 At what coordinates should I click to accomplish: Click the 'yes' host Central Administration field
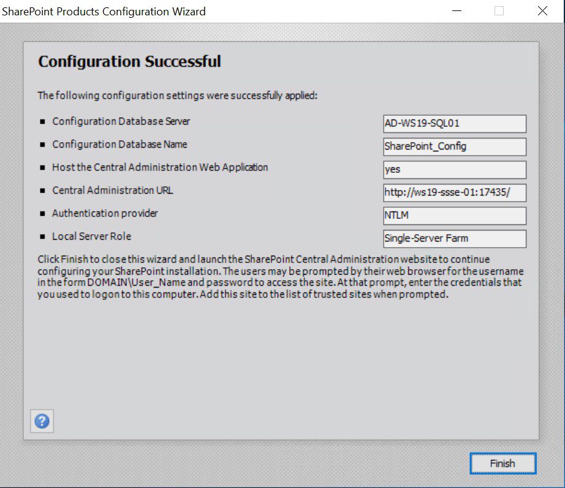coord(454,170)
